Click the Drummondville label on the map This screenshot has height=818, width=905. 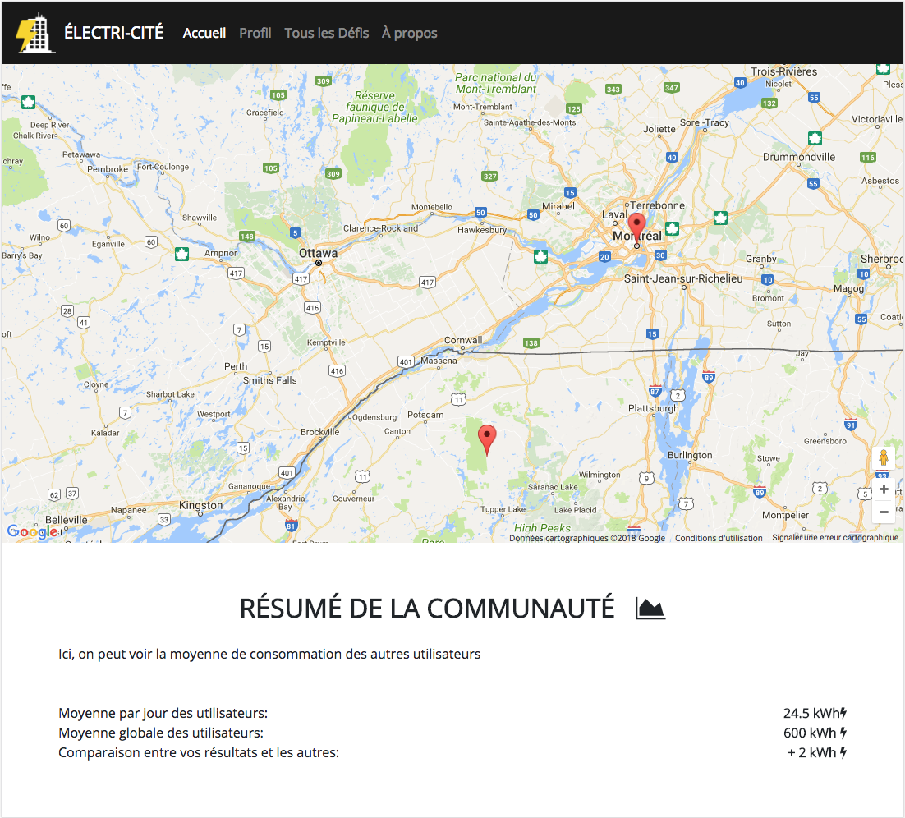tap(799, 157)
